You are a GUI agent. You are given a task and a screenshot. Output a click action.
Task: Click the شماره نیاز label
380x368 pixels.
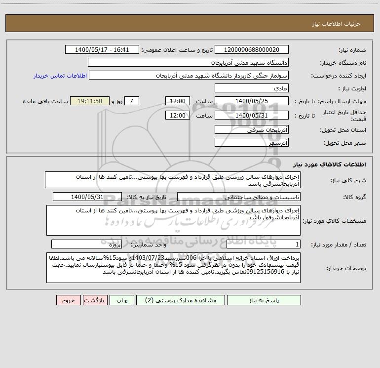pyautogui.click(x=352, y=50)
